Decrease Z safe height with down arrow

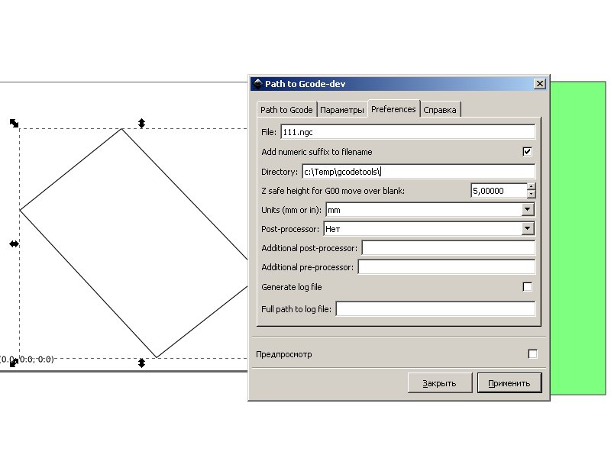pos(531,194)
